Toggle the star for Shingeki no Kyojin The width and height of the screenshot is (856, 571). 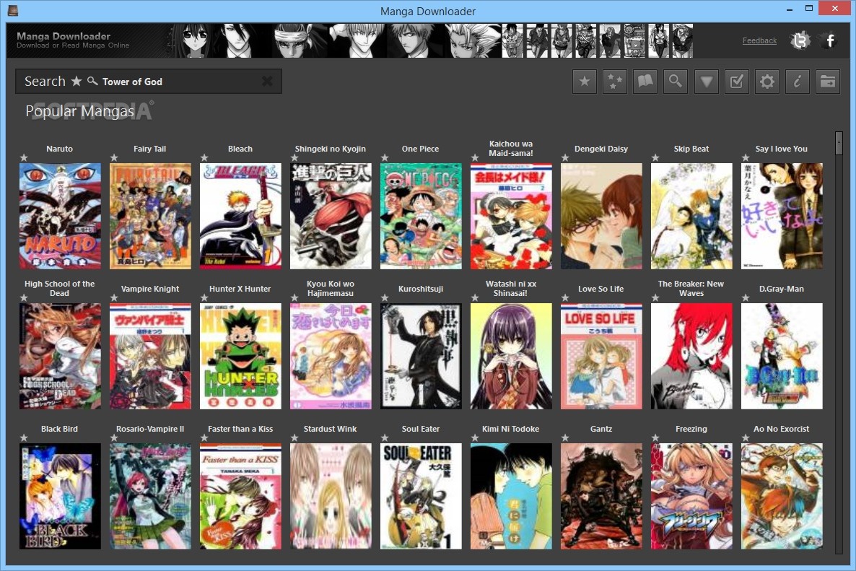pyautogui.click(x=294, y=158)
